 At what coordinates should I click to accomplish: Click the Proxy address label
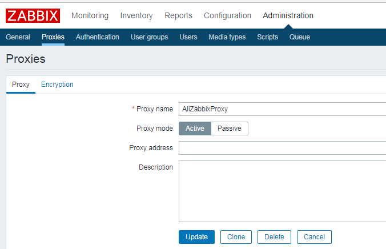pos(151,148)
